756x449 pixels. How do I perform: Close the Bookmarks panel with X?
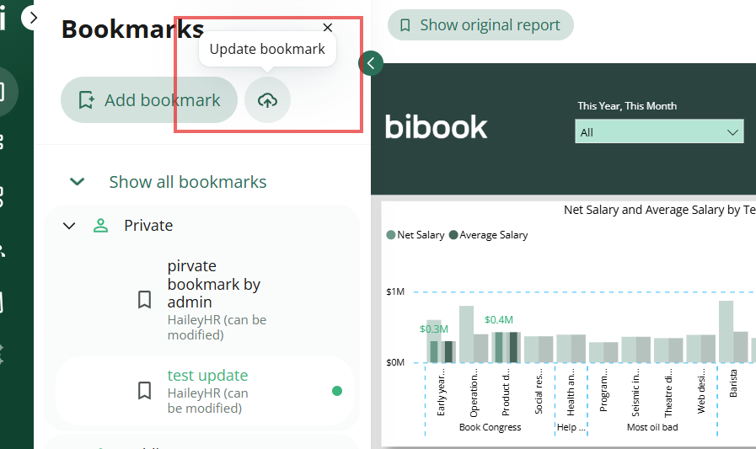(x=328, y=28)
